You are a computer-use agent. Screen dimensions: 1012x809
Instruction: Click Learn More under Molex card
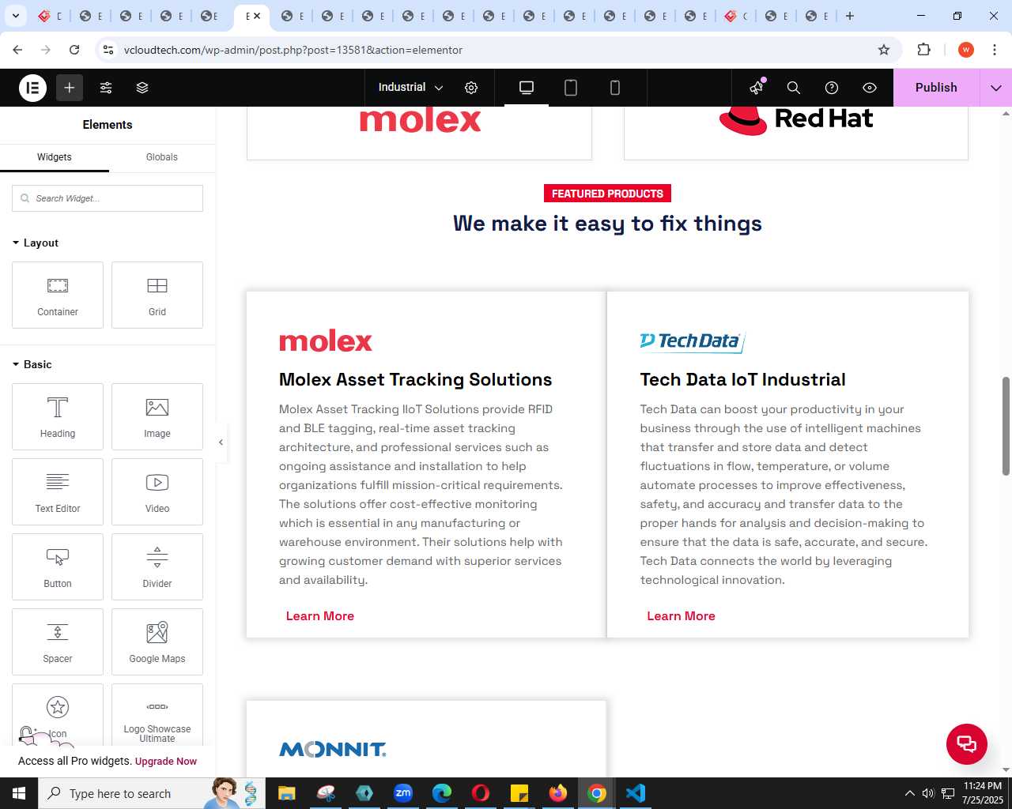coord(320,616)
